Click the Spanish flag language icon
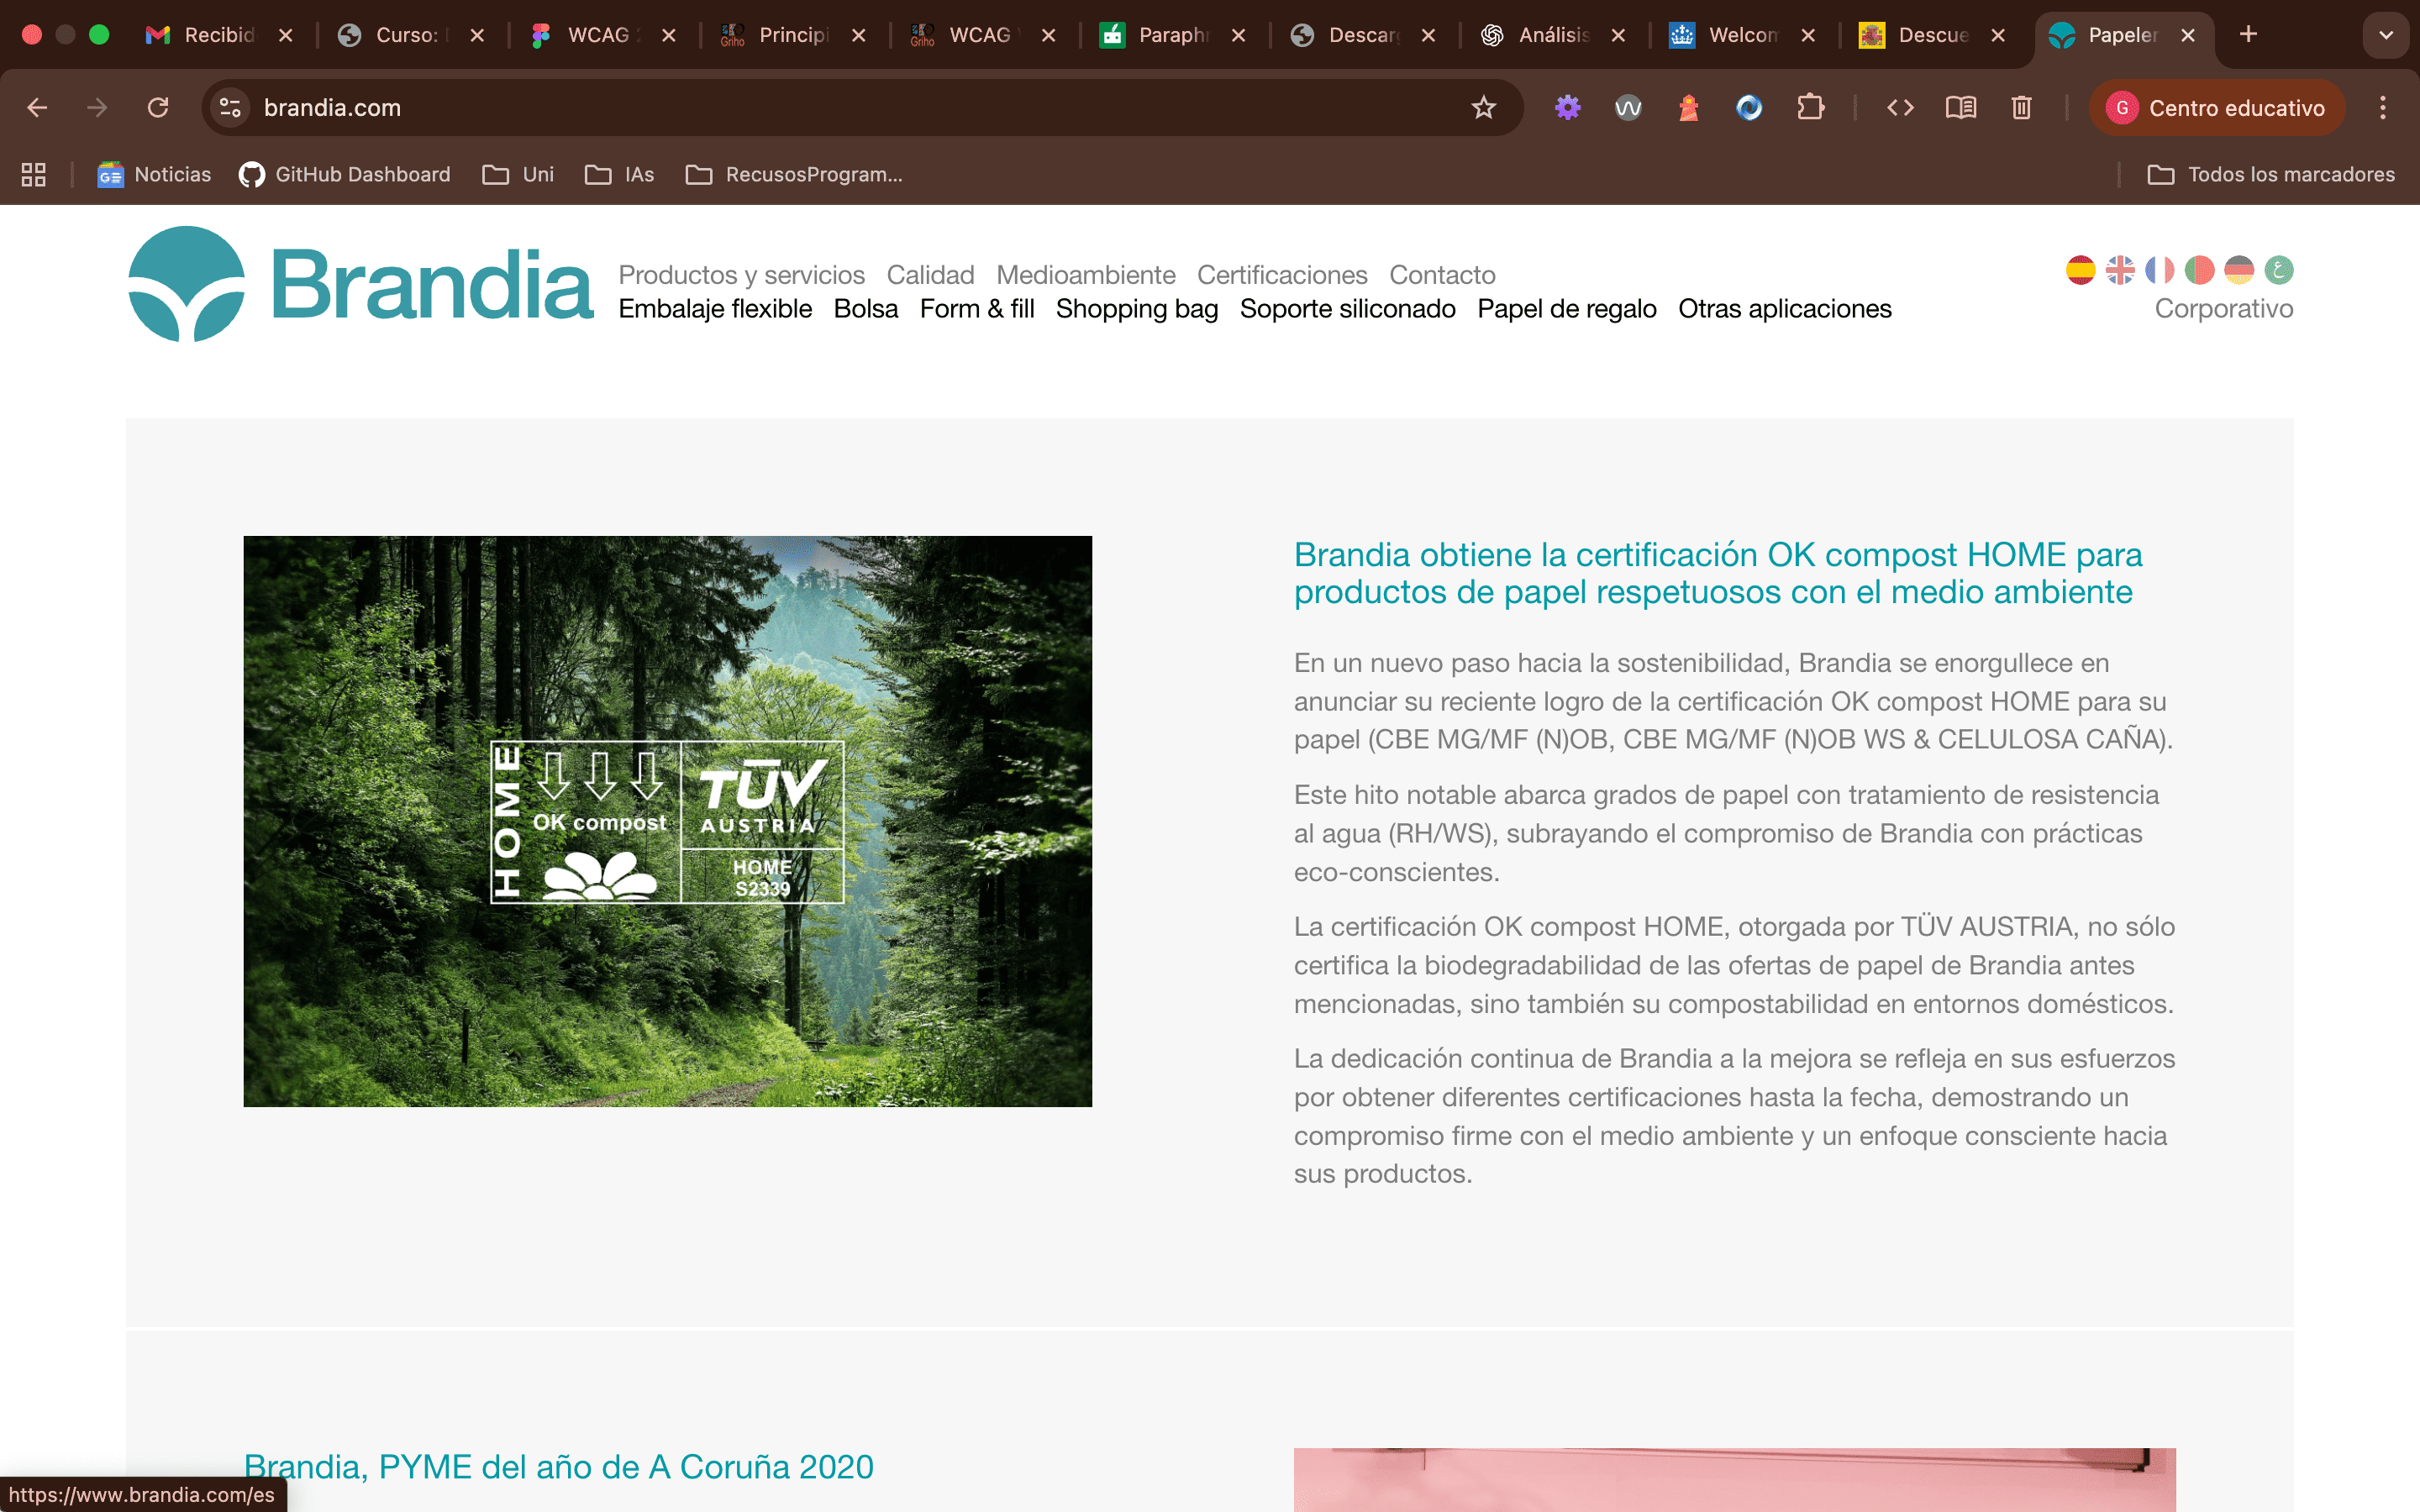The height and width of the screenshot is (1512, 2420). point(2080,270)
